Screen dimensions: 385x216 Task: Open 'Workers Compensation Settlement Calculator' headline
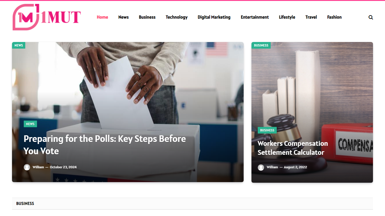pyautogui.click(x=293, y=148)
